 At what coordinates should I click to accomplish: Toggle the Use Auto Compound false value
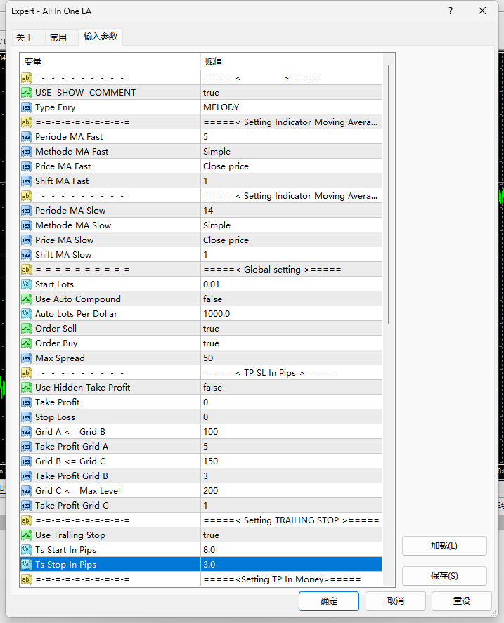click(x=292, y=299)
